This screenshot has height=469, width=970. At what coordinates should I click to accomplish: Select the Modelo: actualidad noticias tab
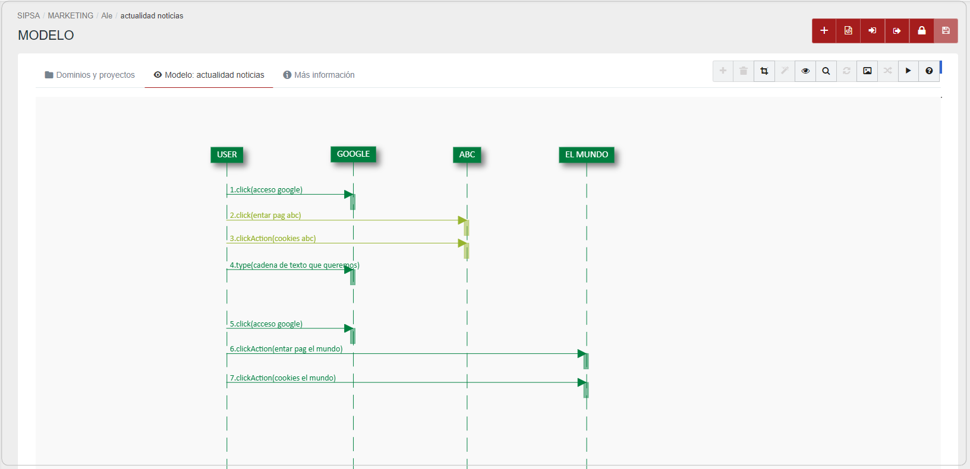point(209,75)
